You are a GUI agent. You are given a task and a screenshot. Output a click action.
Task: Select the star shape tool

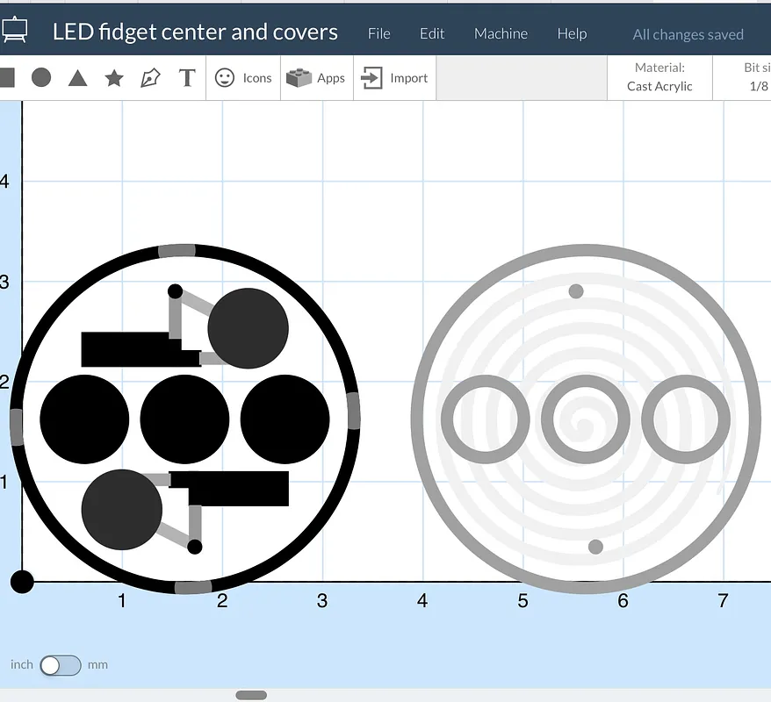[114, 78]
